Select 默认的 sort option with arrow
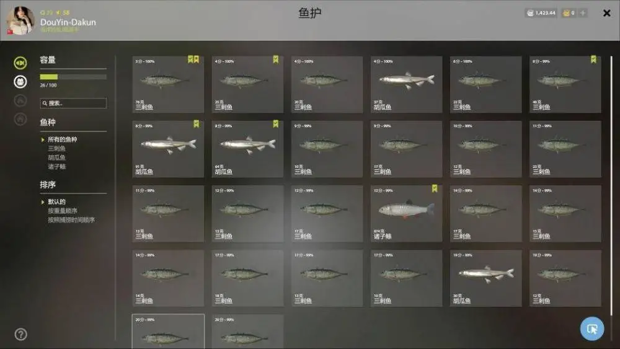 click(x=53, y=201)
